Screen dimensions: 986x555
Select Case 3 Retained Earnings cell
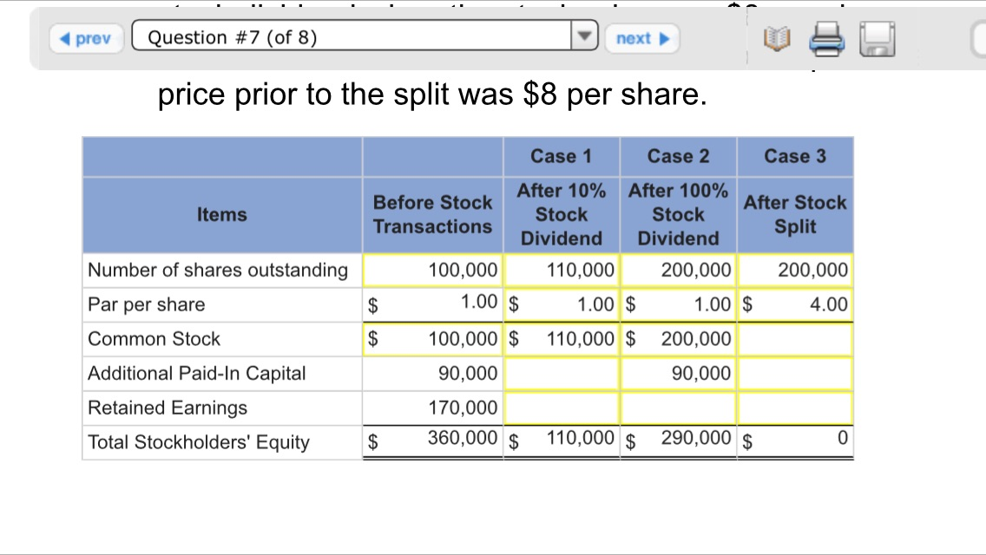tap(795, 408)
